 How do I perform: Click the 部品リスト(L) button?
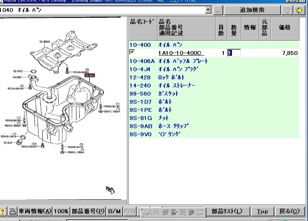pyautogui.click(x=227, y=211)
